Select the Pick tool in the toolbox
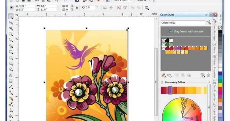 11,16
